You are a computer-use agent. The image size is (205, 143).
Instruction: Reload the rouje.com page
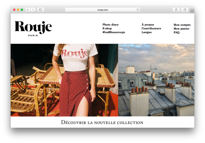click(138, 10)
